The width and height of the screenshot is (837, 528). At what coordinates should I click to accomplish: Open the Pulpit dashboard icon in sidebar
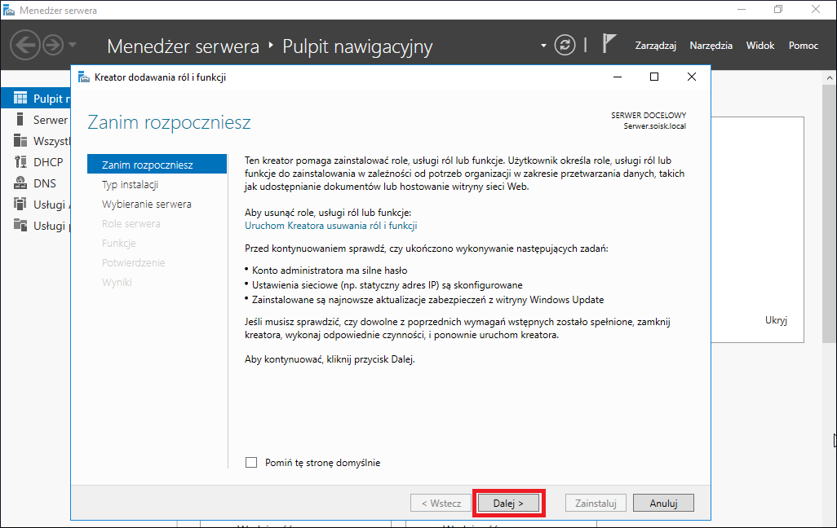[x=20, y=98]
